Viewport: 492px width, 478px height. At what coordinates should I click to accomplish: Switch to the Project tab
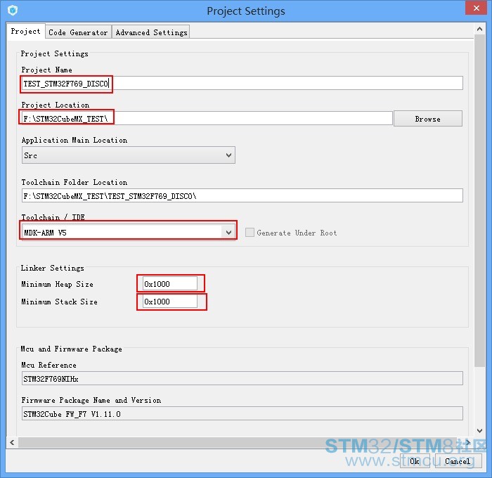click(26, 32)
